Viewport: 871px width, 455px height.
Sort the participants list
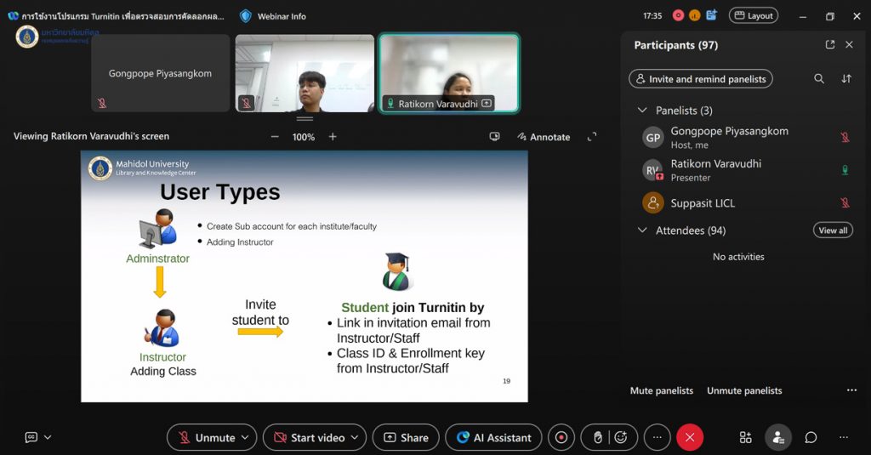(846, 79)
